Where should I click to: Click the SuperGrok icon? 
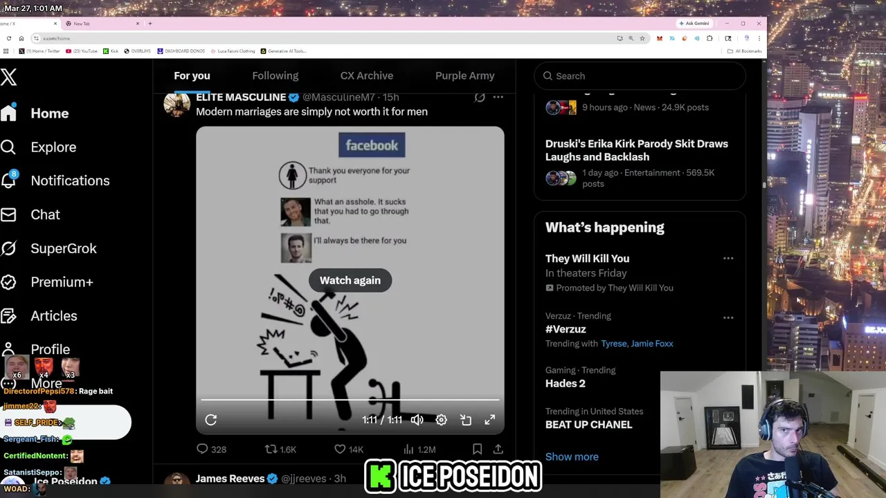tap(8, 248)
